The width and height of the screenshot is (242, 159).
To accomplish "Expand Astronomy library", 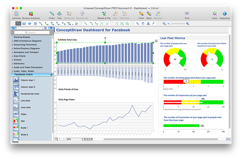I will pos(12,64).
